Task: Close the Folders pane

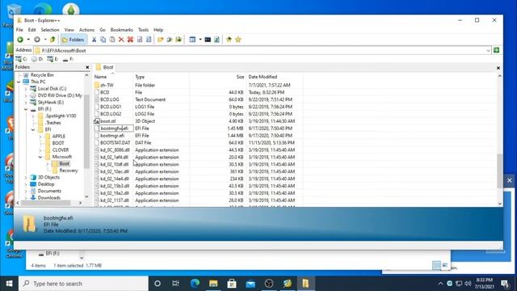Action: point(87,67)
